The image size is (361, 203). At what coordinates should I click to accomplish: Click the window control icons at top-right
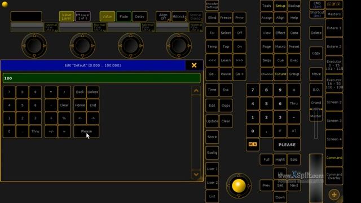coord(334,4)
